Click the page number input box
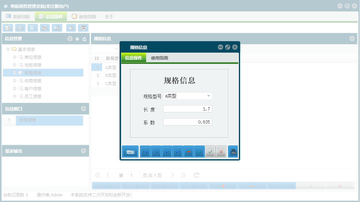360x202 pixels. (x=134, y=175)
